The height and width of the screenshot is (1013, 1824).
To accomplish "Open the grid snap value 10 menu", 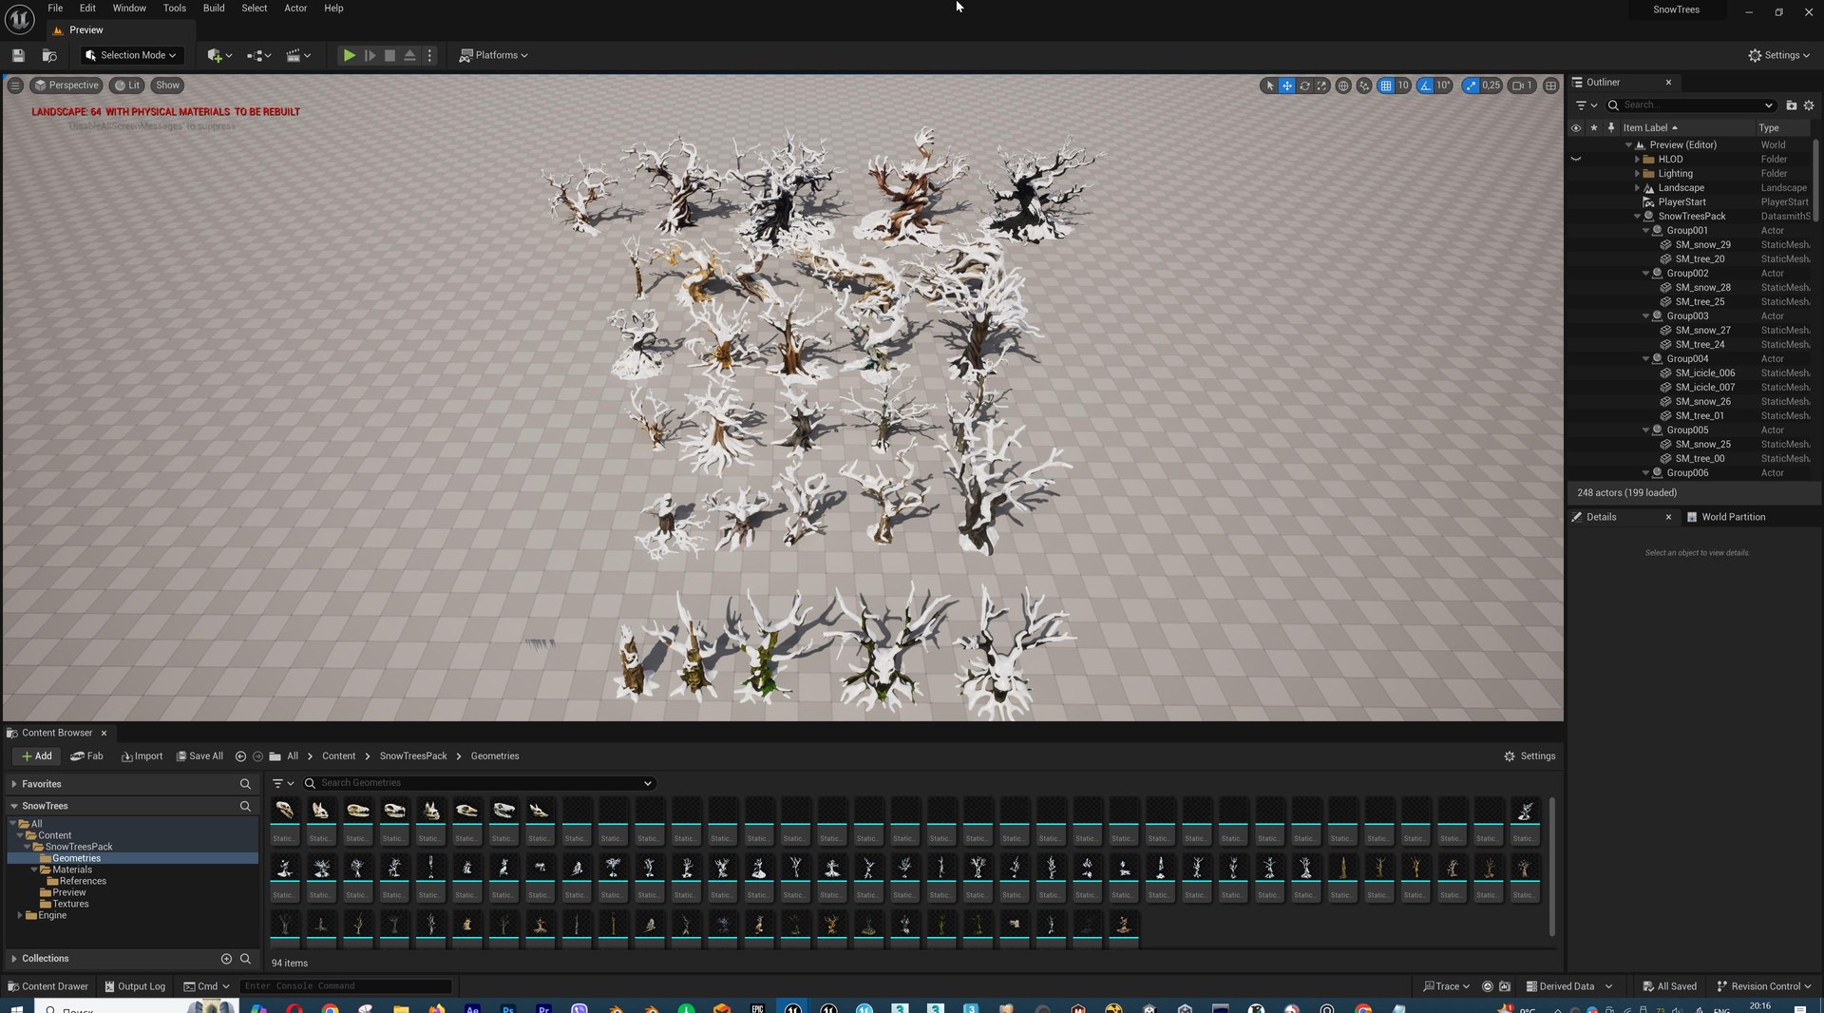I will 1403,86.
